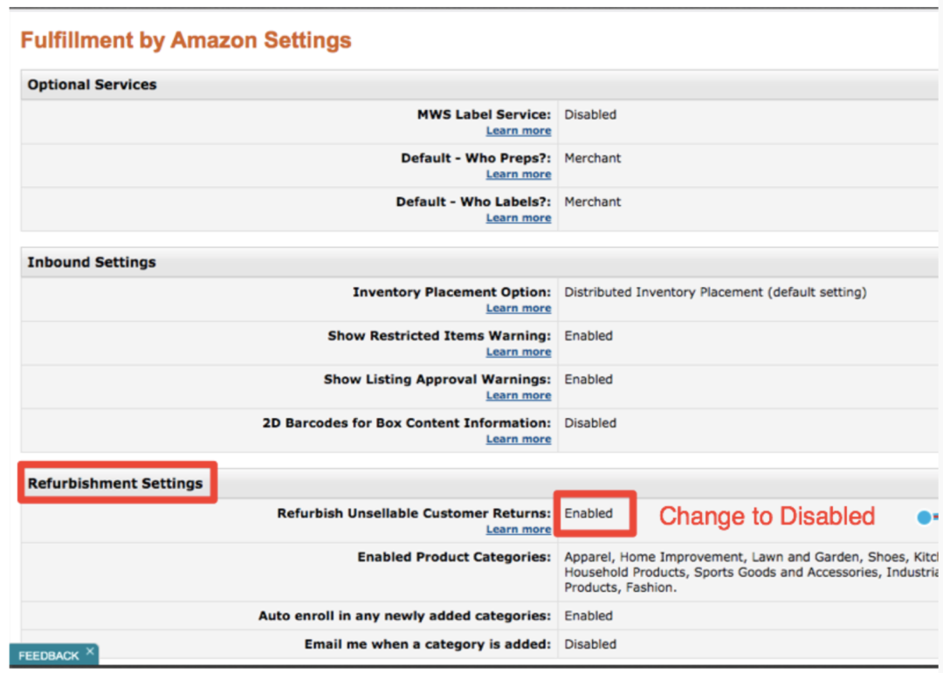943x673 pixels.
Task: Click the Fulfillment by Amazon Settings title
Action: 186,40
